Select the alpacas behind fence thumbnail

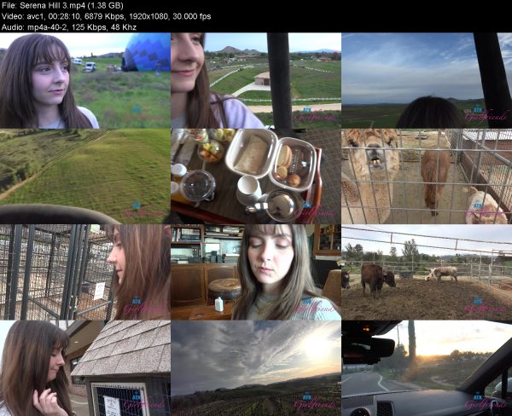coord(427,176)
